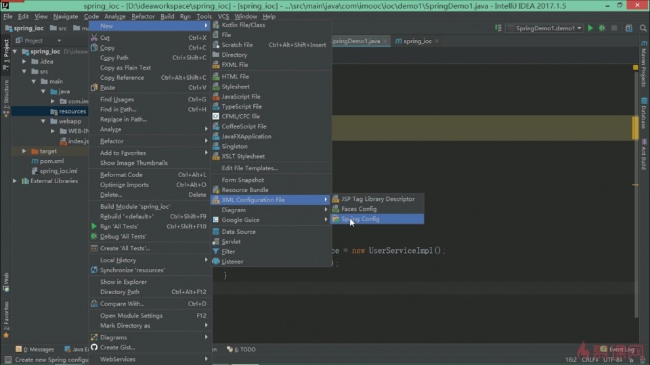Start debugging with the Debug bug icon
This screenshot has width=650, height=365.
601,28
